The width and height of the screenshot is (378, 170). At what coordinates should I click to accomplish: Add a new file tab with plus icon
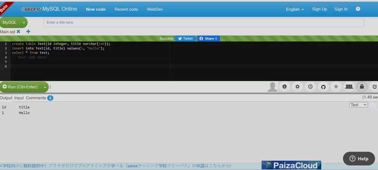28,32
